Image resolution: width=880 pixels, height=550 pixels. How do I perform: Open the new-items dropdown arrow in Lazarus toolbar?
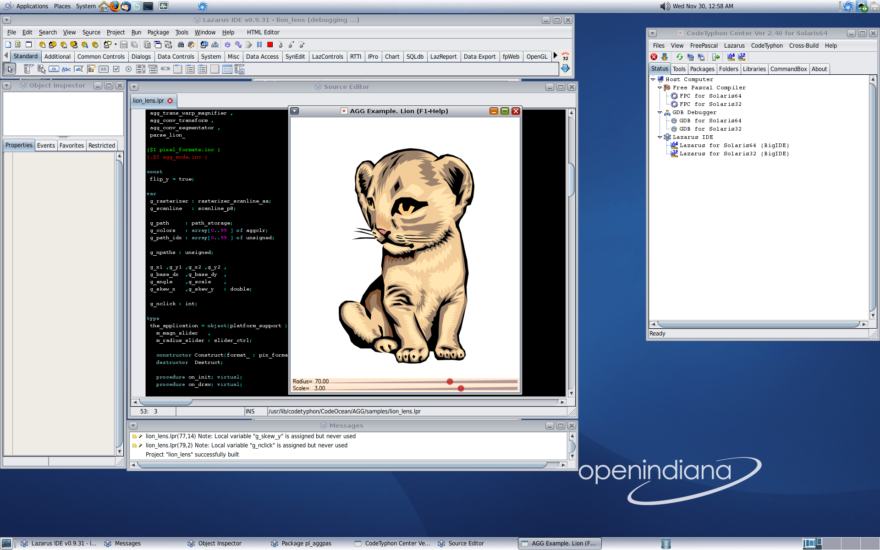(x=115, y=44)
